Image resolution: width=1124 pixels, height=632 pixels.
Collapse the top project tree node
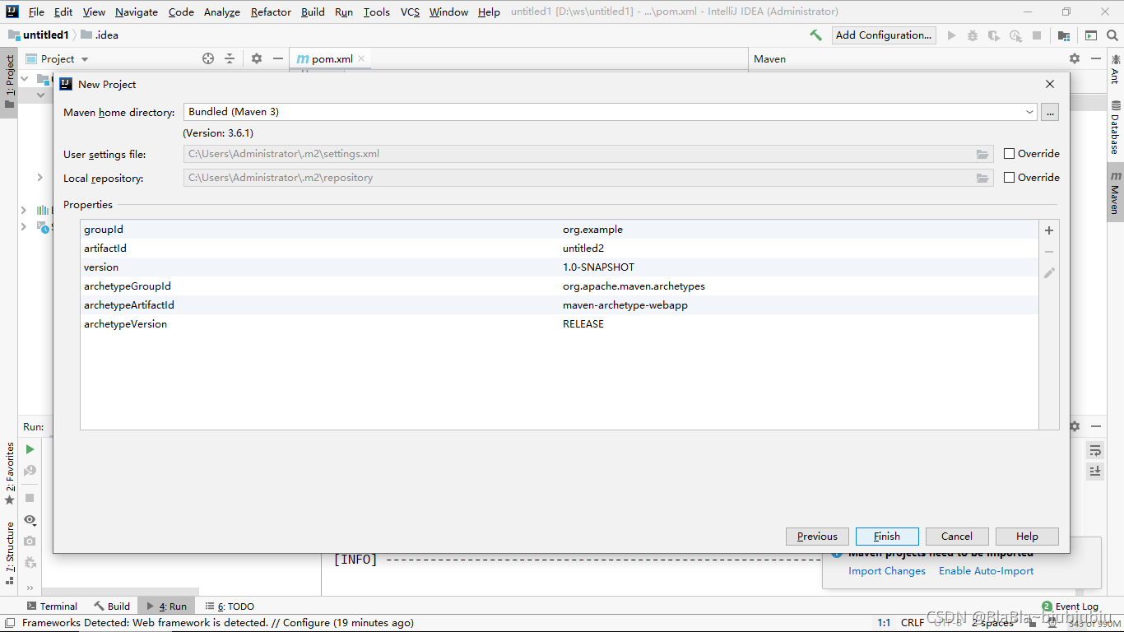[x=24, y=79]
